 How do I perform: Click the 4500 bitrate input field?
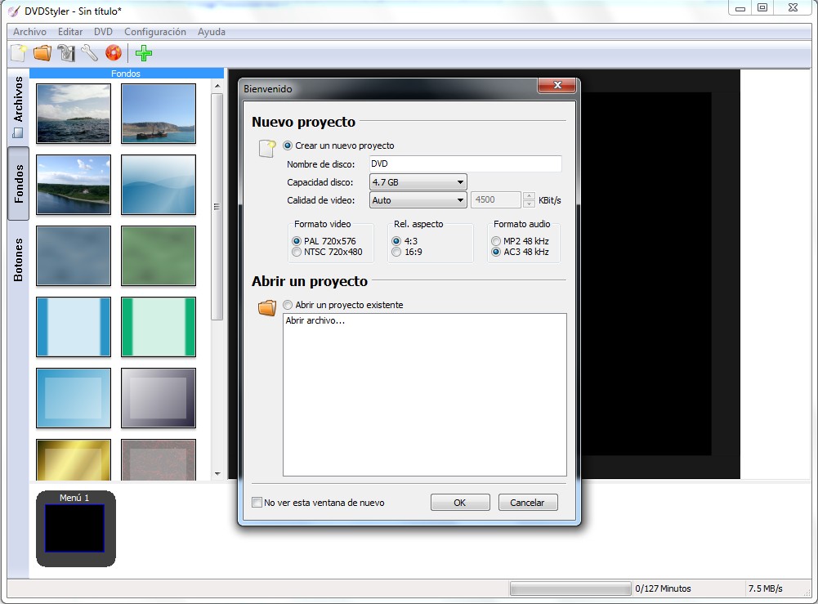pos(495,199)
